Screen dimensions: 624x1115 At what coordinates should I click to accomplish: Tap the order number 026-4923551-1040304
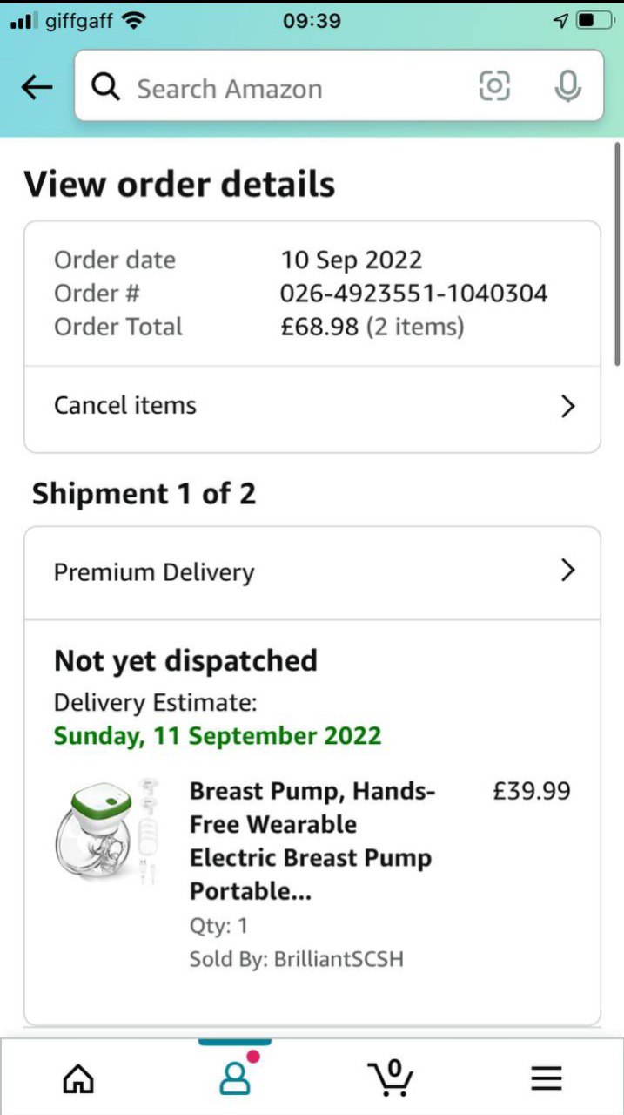coord(413,294)
